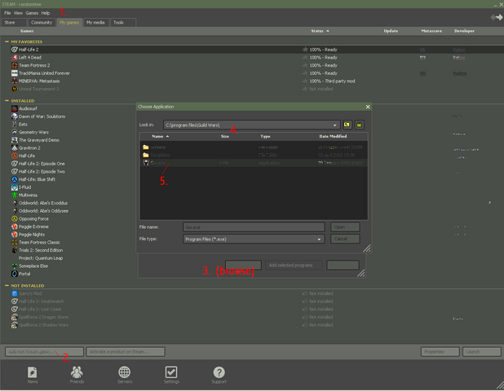Viewport: 504px width, 391px height.
Task: Toggle favorite star for Spellforce 2 Shadow Wars
Action: (x=305, y=325)
